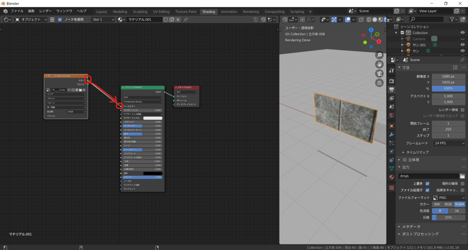Click the hand pan view icon
The width and height of the screenshot is (468, 250).
click(x=379, y=64)
